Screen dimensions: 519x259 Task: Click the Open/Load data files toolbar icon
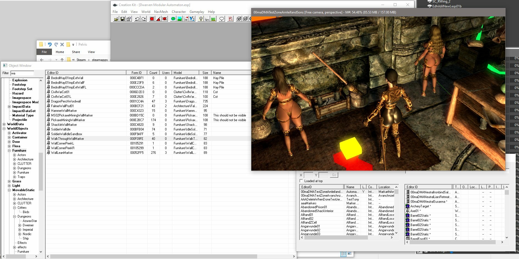coord(116,19)
